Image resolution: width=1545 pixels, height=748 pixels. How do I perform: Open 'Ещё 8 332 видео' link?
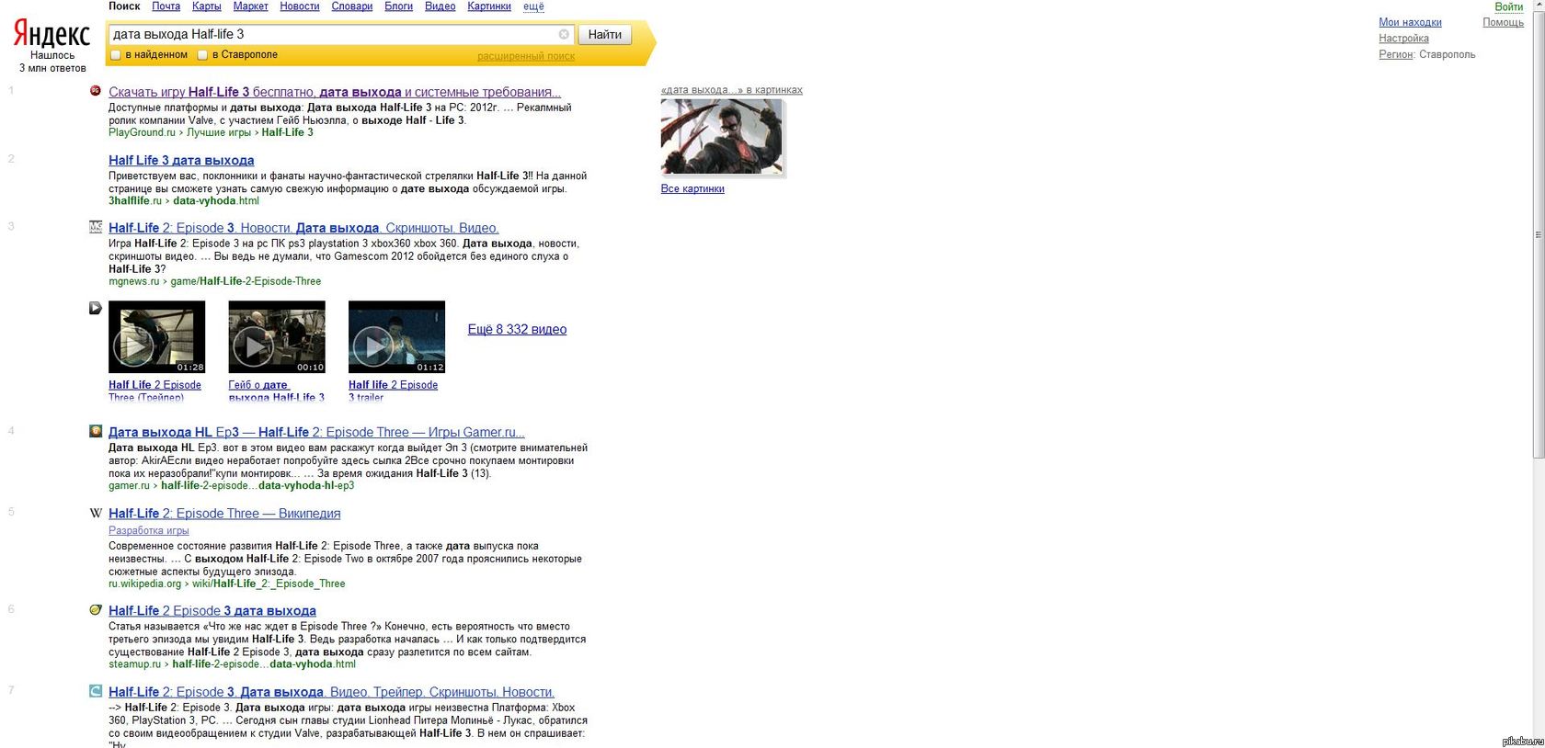(517, 329)
